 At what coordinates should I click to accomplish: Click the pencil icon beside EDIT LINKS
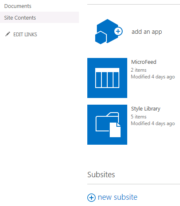tap(7, 34)
